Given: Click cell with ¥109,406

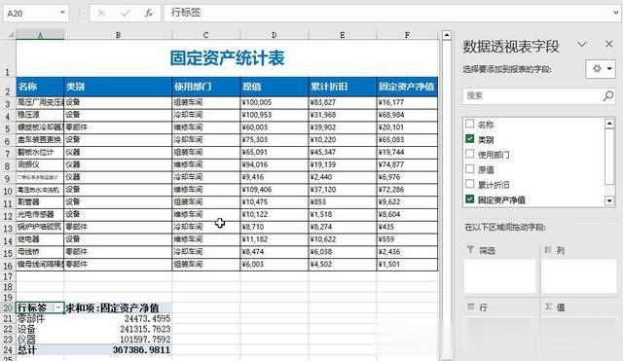Looking at the screenshot, I should coord(275,190).
